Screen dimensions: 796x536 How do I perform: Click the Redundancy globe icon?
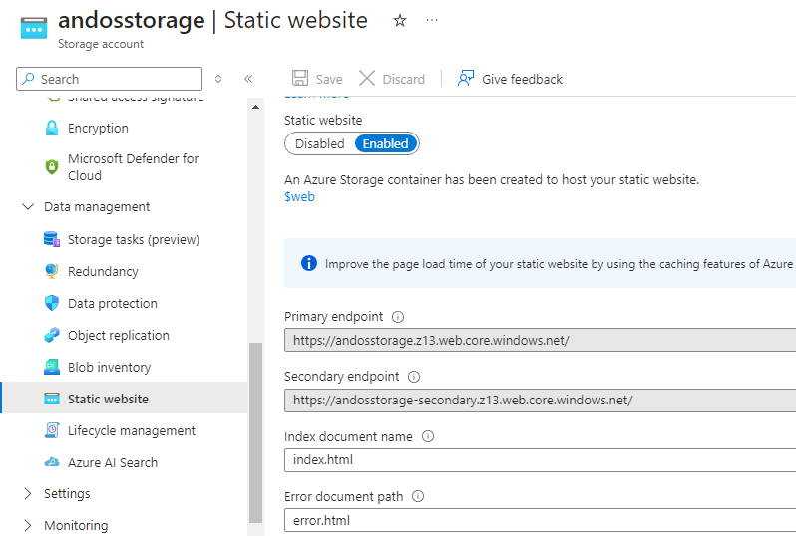[x=52, y=271]
